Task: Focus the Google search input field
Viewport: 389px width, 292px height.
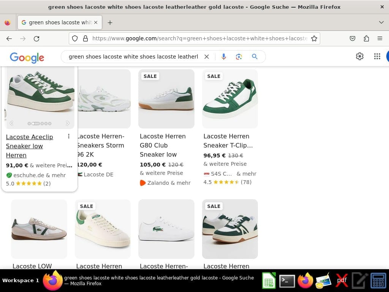Action: tap(133, 57)
